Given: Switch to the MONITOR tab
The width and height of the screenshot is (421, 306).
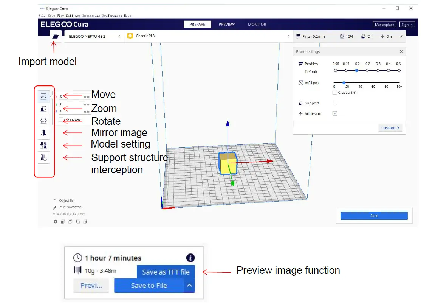Looking at the screenshot, I should (257, 25).
